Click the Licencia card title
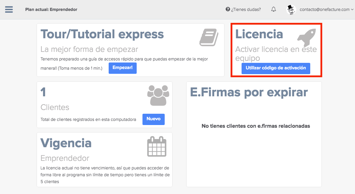This screenshot has width=355, height=194. pyautogui.click(x=259, y=34)
